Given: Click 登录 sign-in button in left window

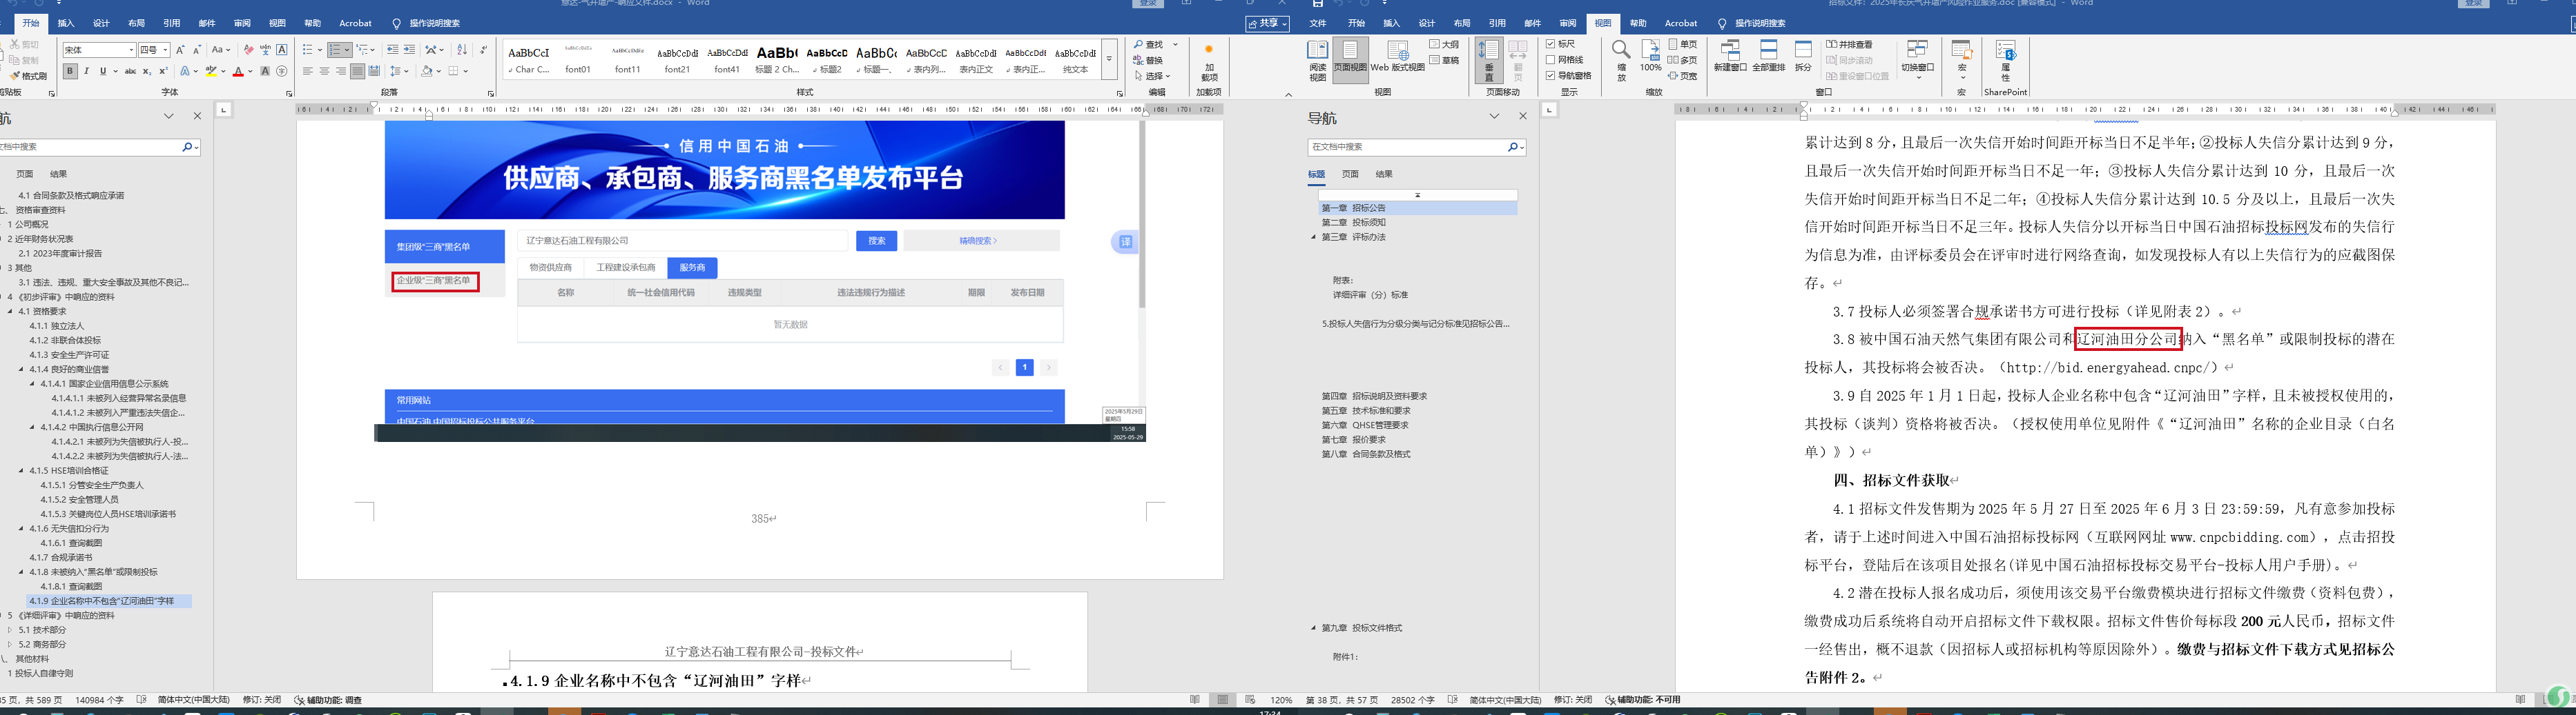Looking at the screenshot, I should coord(1148,3).
